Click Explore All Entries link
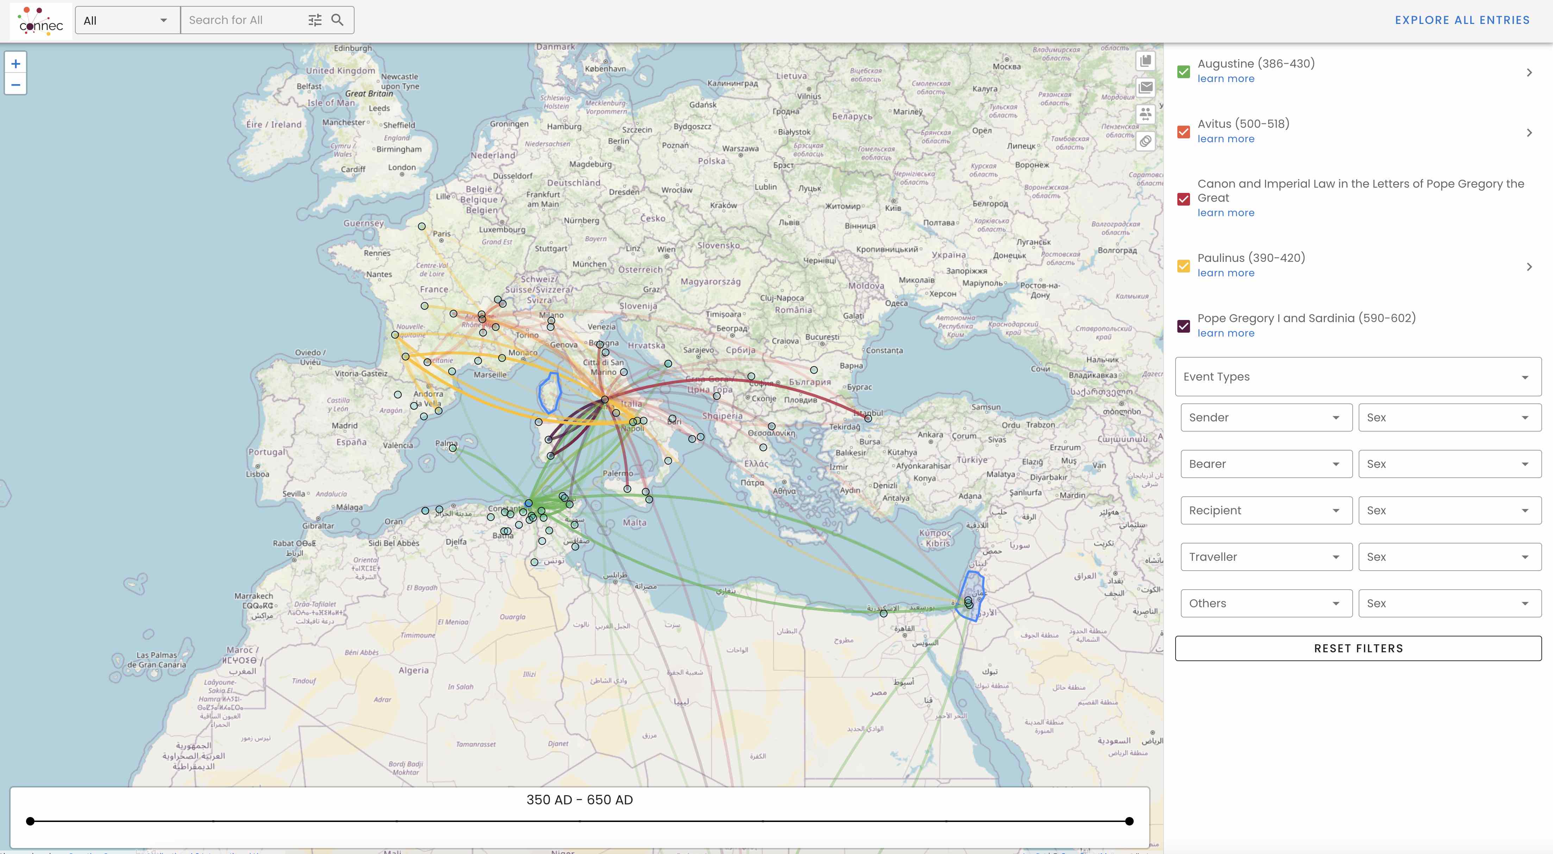 pos(1462,20)
